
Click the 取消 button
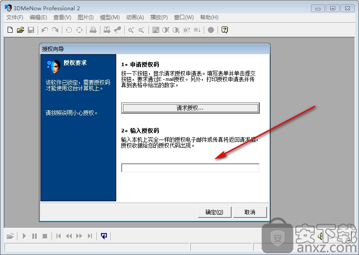250,212
